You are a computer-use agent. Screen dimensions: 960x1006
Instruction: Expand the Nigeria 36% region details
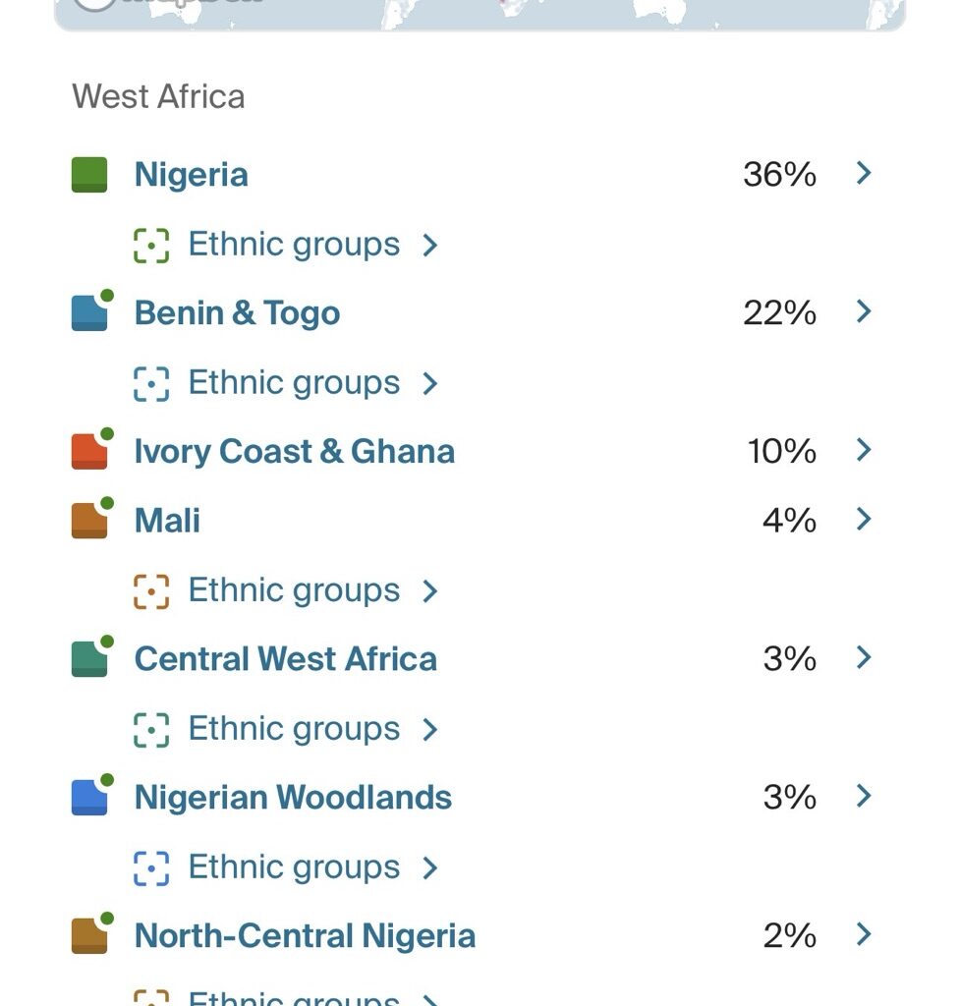click(864, 174)
